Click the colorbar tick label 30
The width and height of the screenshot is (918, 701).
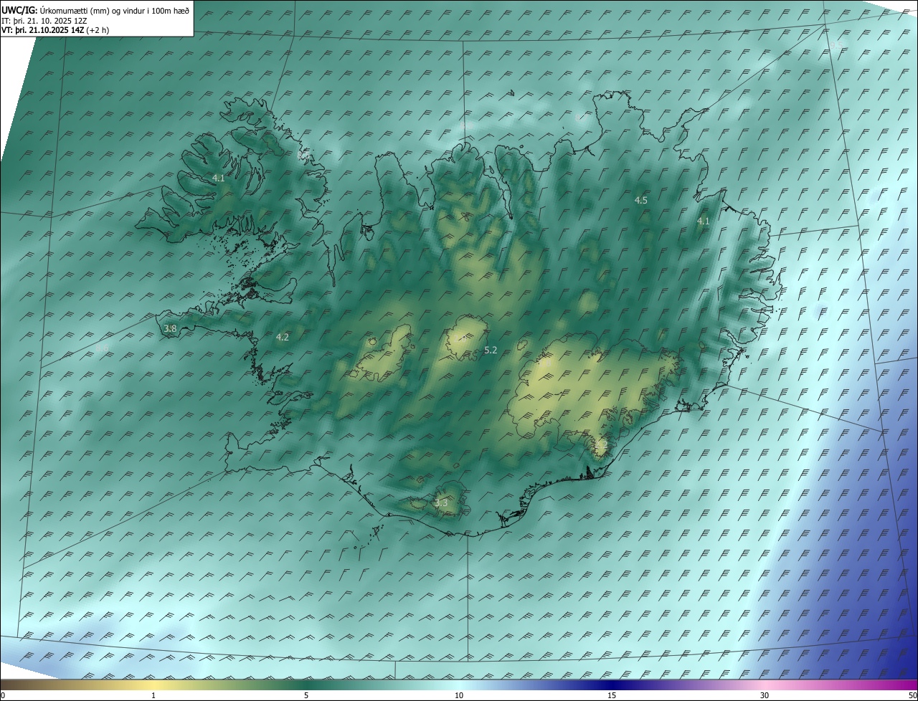click(x=765, y=695)
